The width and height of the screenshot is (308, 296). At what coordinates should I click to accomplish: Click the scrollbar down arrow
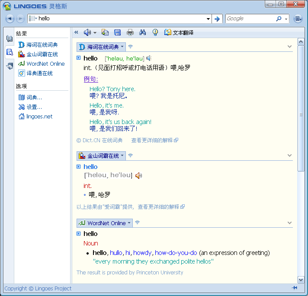tap(301, 280)
